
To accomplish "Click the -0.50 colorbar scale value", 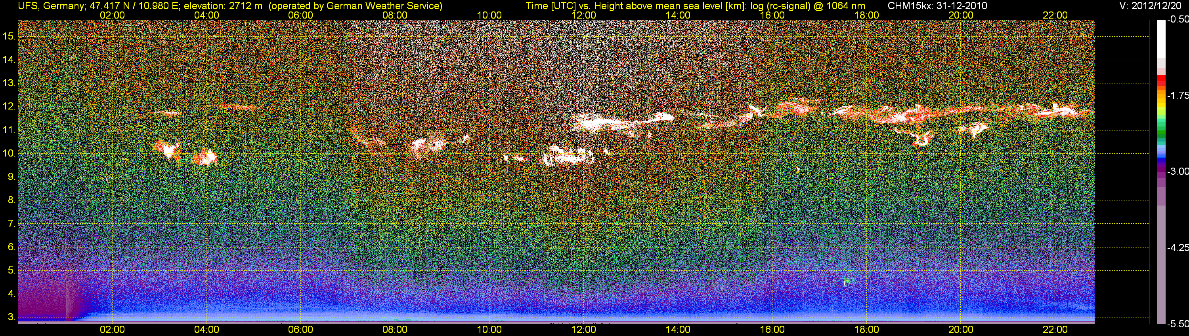I will pos(1178,20).
